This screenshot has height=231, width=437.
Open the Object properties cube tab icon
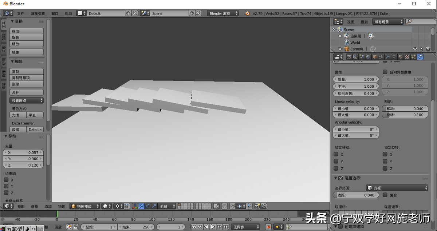coord(375,57)
